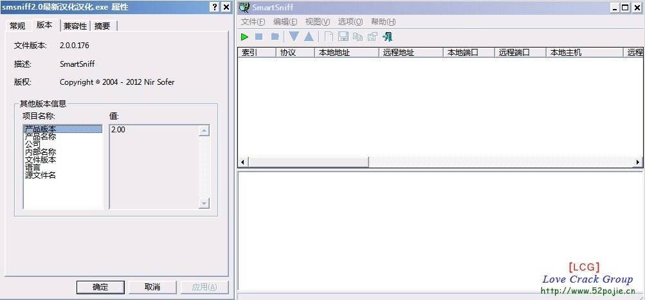Click the downward triangle toolbar icon
This screenshot has height=300, width=645.
coord(294,37)
